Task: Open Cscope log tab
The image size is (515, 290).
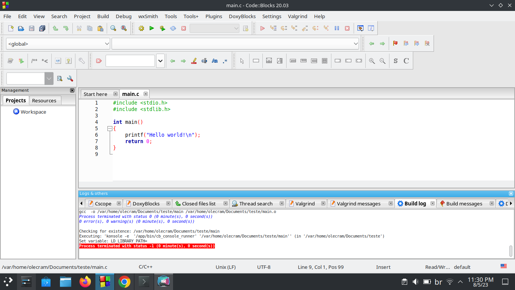Action: click(x=103, y=204)
